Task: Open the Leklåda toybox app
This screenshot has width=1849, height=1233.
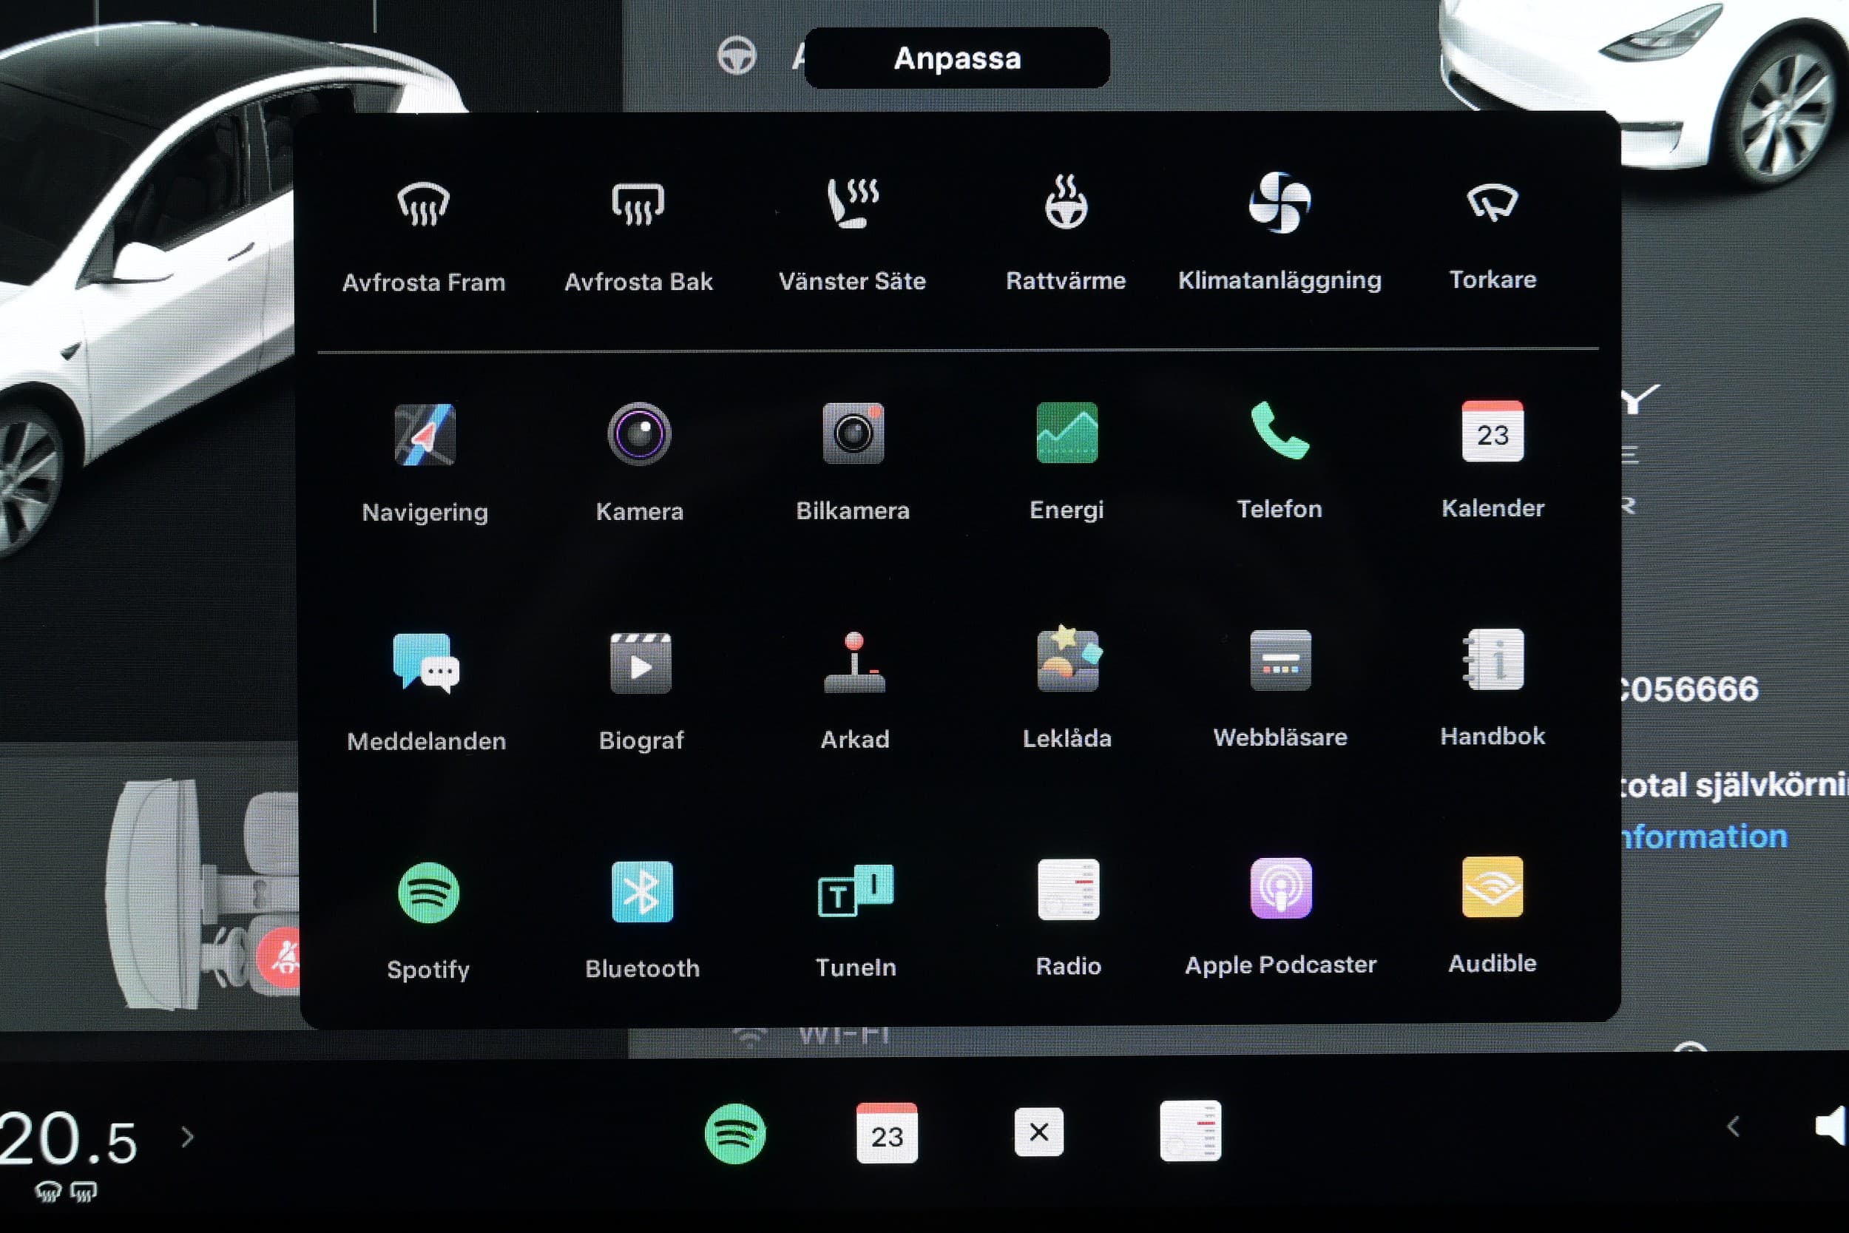Action: [x=1067, y=689]
